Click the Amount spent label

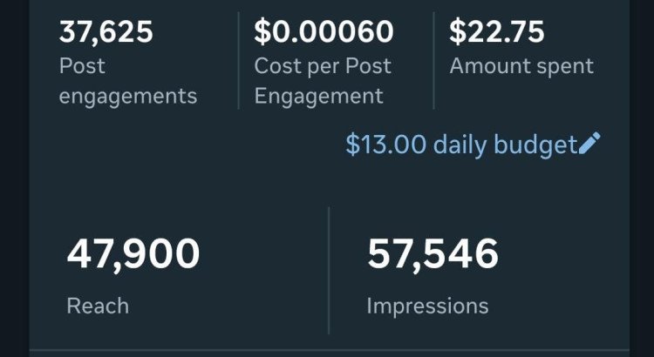[521, 66]
